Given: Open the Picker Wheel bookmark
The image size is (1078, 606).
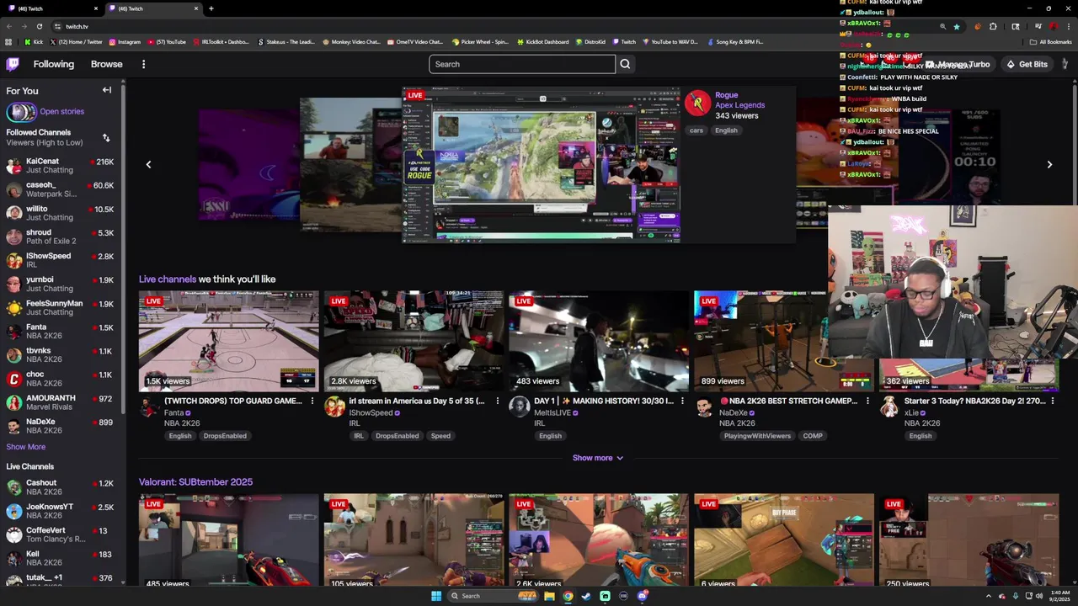Looking at the screenshot, I should click(x=480, y=41).
